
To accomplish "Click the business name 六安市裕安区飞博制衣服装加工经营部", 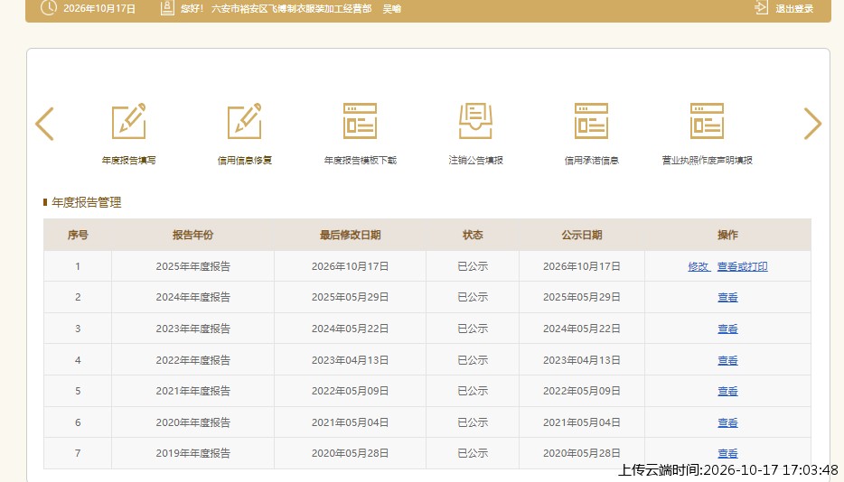I will pos(291,9).
